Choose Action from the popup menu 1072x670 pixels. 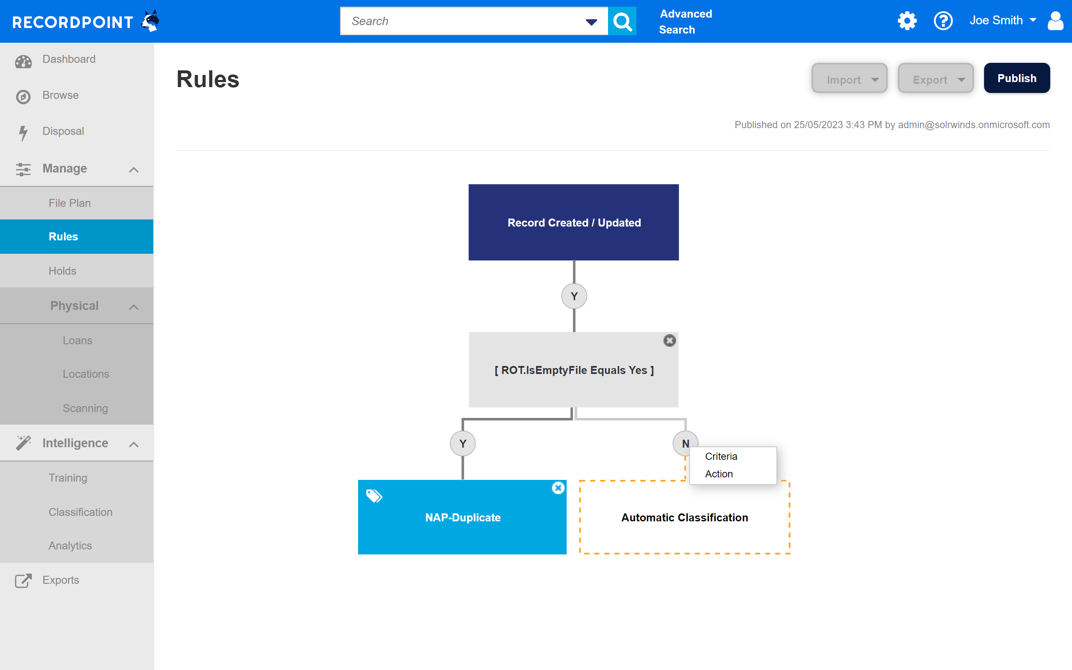pyautogui.click(x=719, y=474)
